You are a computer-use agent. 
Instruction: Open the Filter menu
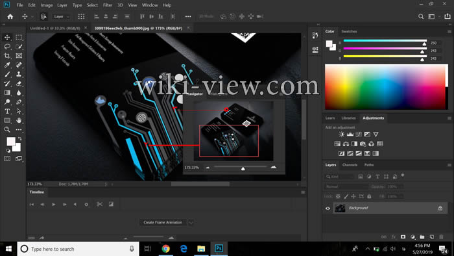(x=108, y=5)
